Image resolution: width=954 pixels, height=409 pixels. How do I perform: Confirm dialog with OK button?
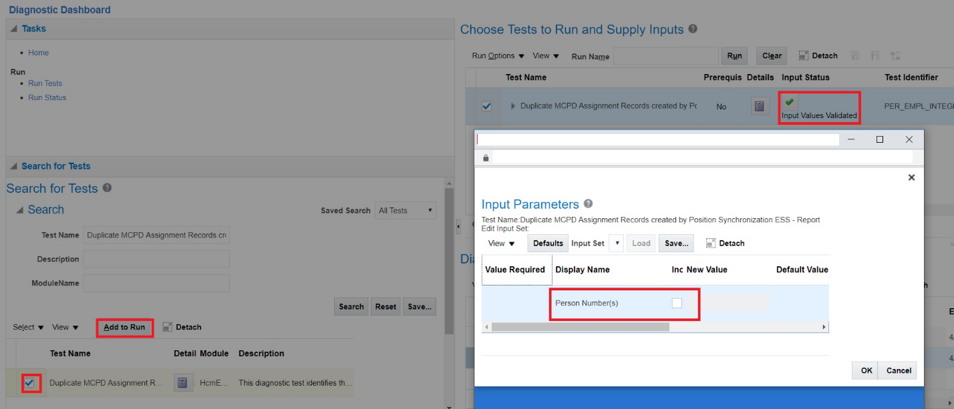(x=866, y=371)
